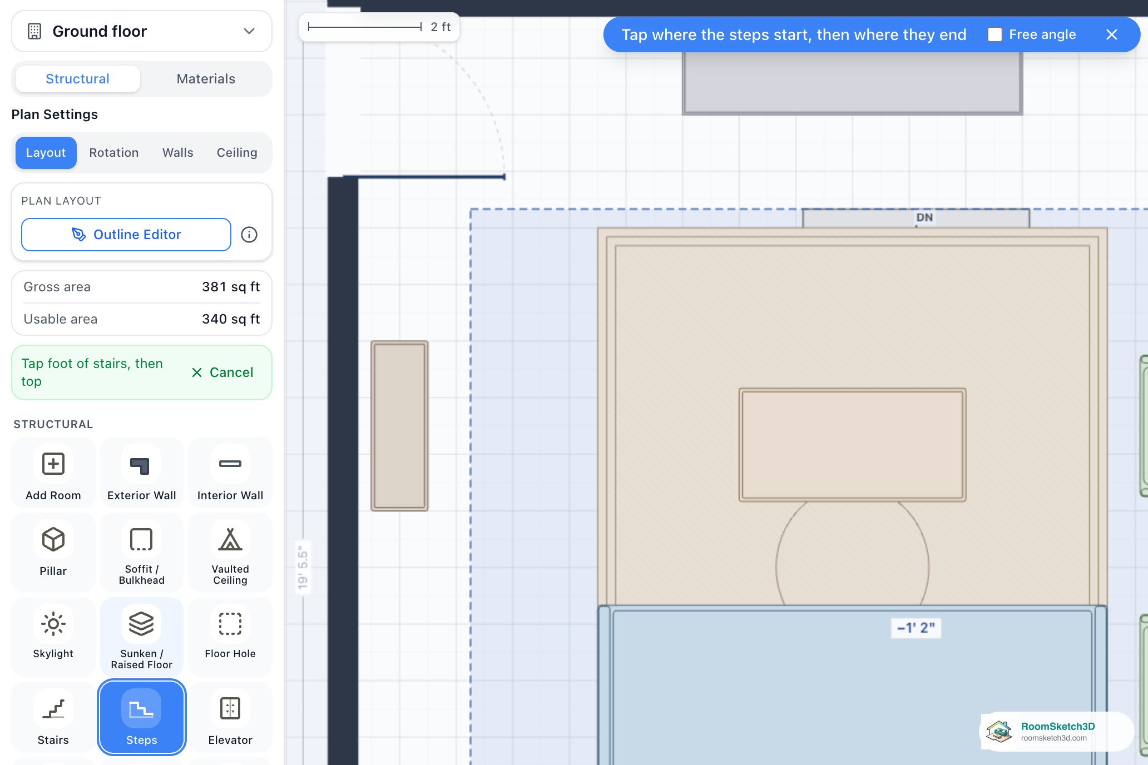This screenshot has height=765, width=1148.
Task: Enable the Free angle checkbox
Action: click(994, 34)
